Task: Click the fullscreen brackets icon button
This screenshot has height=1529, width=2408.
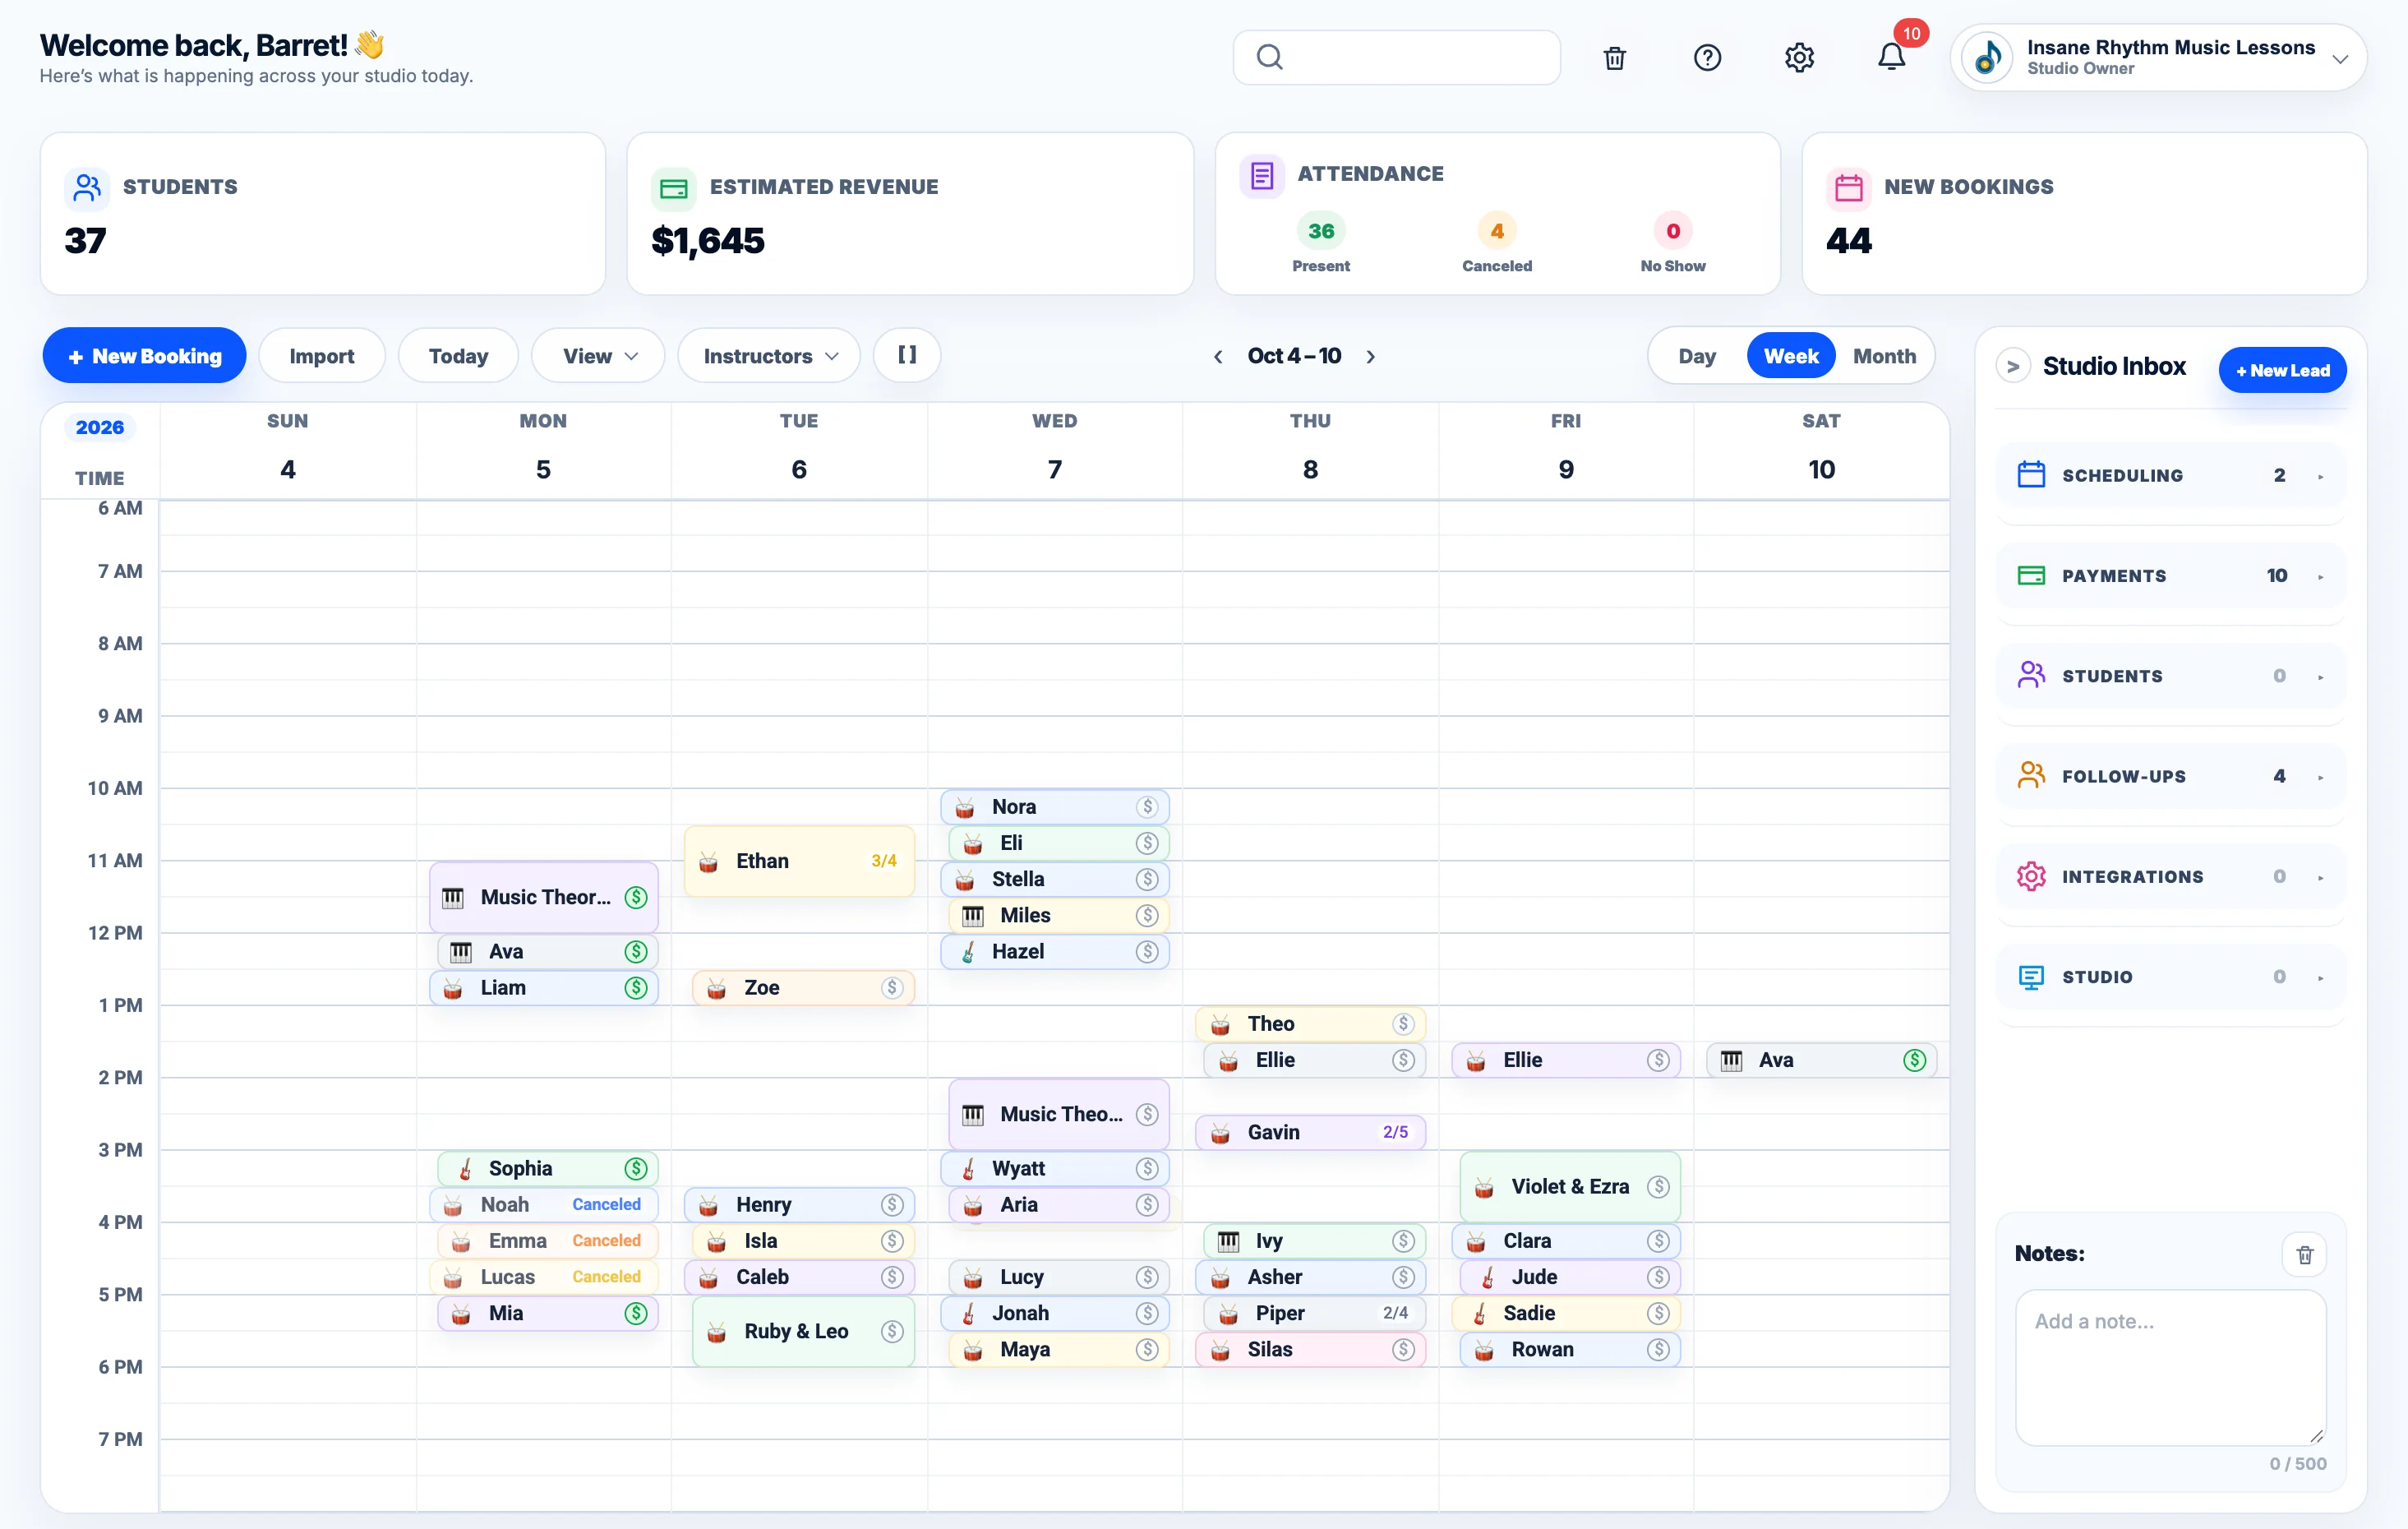Action: 906,355
